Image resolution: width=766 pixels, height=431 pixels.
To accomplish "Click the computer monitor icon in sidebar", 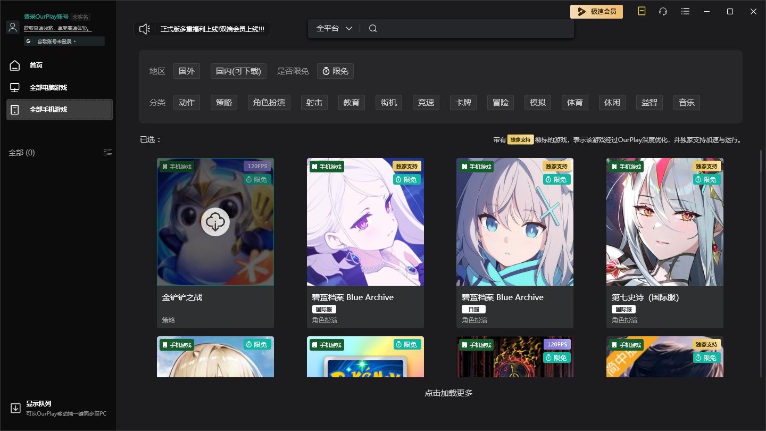I will 15,87.
